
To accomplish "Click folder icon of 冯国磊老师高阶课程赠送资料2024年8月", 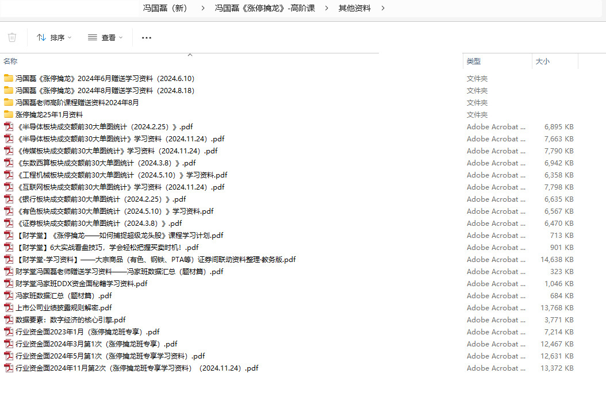I will point(9,102).
